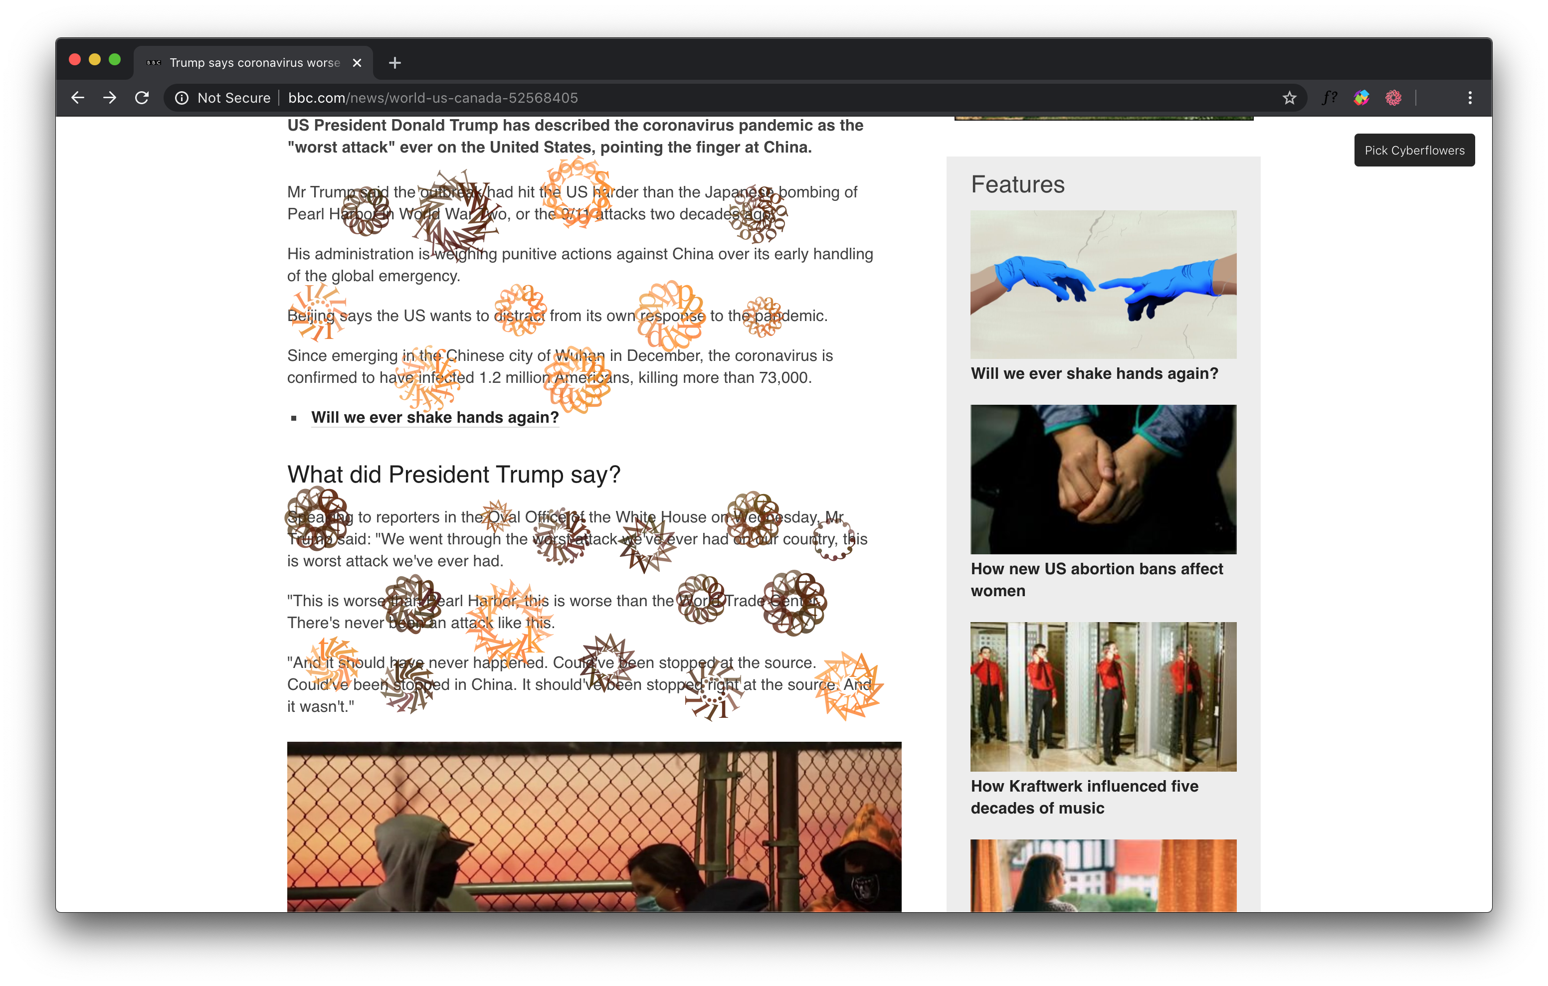Click the chain-link fence article photo
Image resolution: width=1548 pixels, height=986 pixels.
(594, 826)
